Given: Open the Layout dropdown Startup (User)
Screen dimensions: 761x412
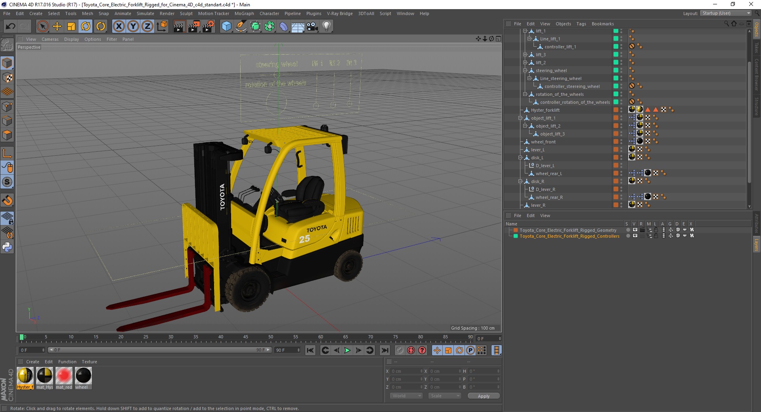Looking at the screenshot, I should click(x=726, y=13).
